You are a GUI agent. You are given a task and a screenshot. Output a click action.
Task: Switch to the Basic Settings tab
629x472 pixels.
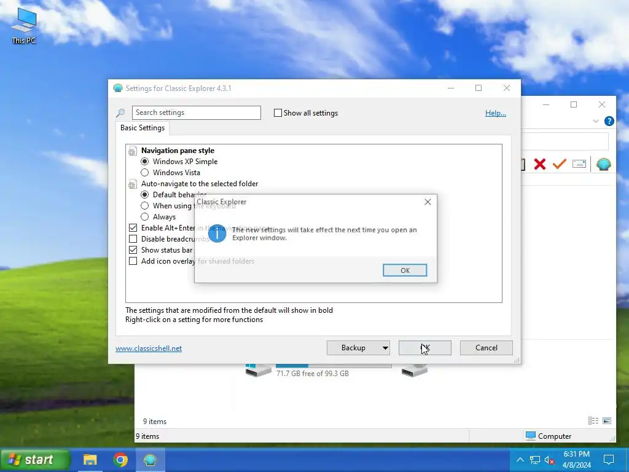(x=143, y=128)
